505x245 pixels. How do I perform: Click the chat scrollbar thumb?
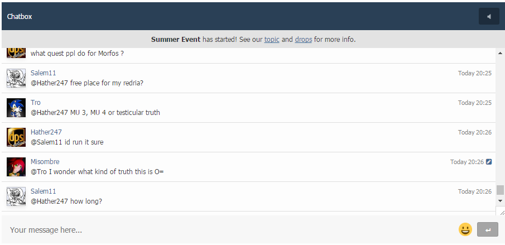[x=500, y=190]
